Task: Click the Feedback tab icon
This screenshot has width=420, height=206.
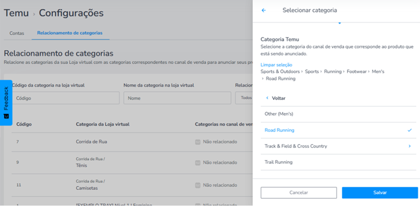Action: 6,116
